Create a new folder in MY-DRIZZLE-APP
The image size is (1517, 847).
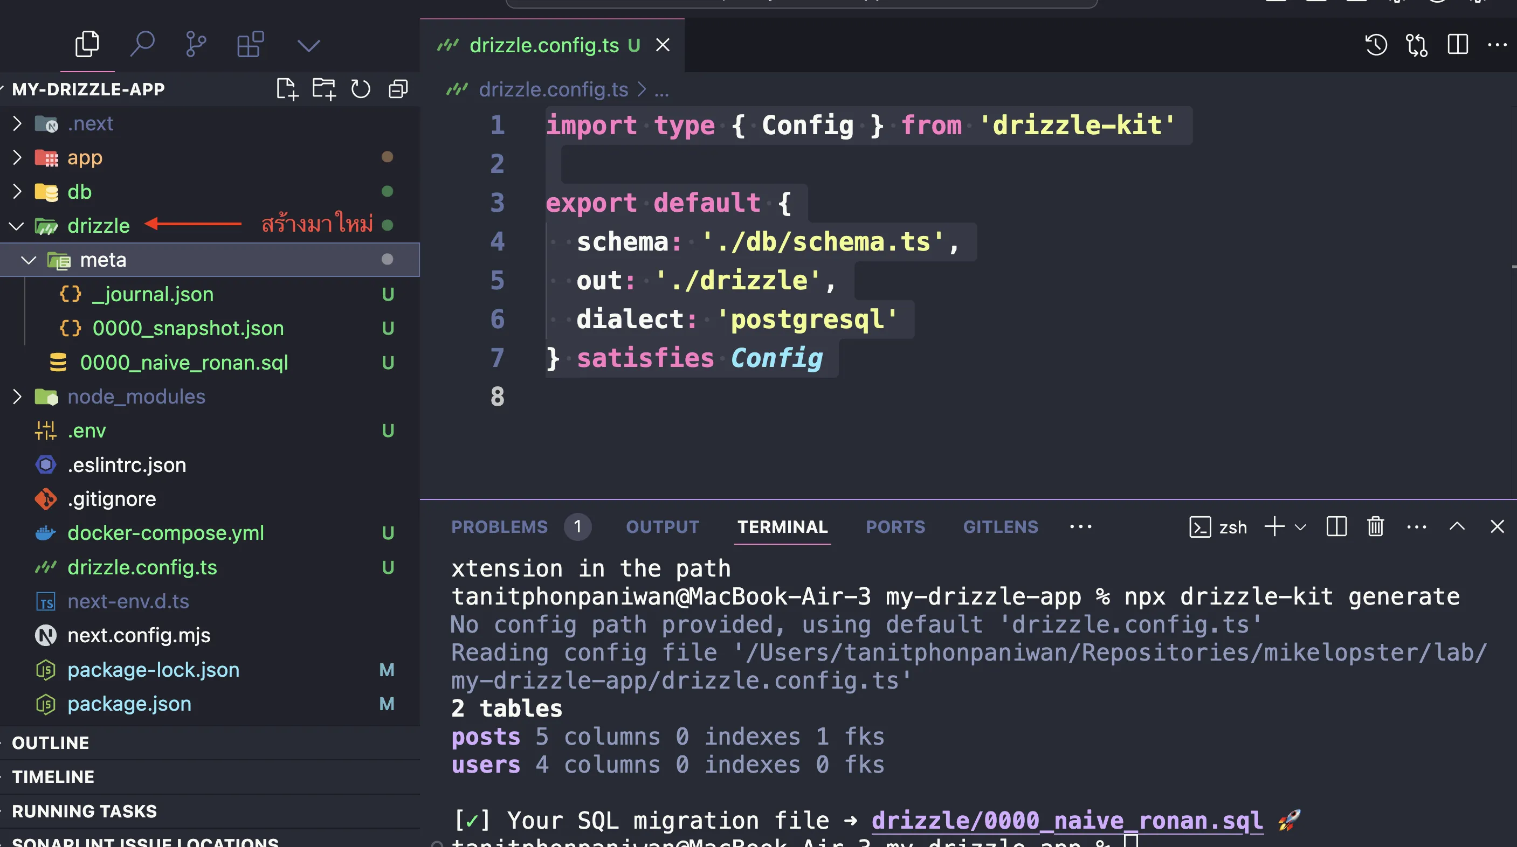click(x=324, y=89)
